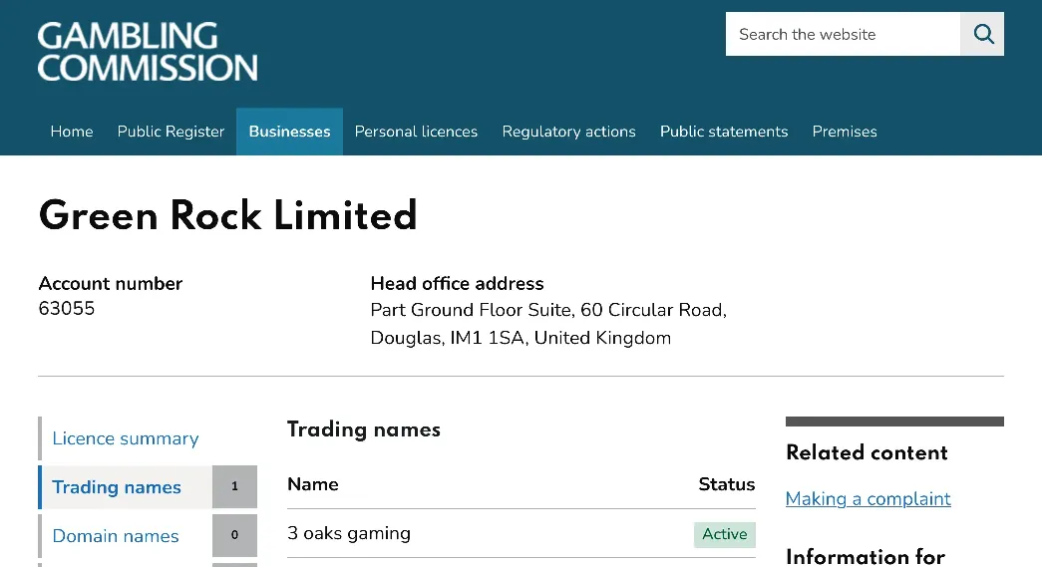Open the Making a complaint link
Image resolution: width=1042 pixels, height=567 pixels.
868,498
